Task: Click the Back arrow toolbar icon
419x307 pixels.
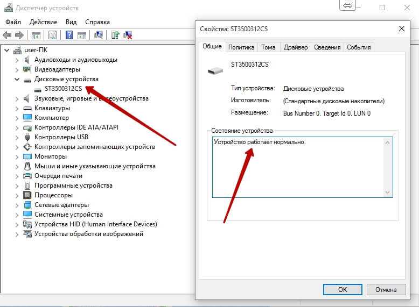Action: pyautogui.click(x=7, y=35)
